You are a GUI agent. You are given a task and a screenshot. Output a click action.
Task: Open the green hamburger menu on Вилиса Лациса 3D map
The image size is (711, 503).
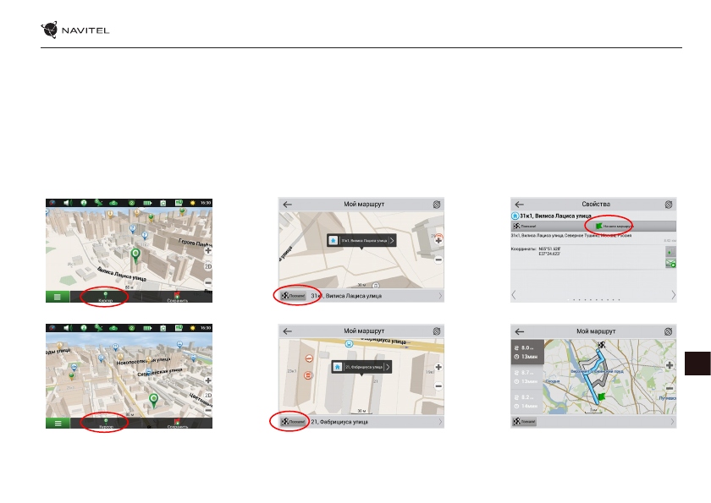tap(58, 298)
